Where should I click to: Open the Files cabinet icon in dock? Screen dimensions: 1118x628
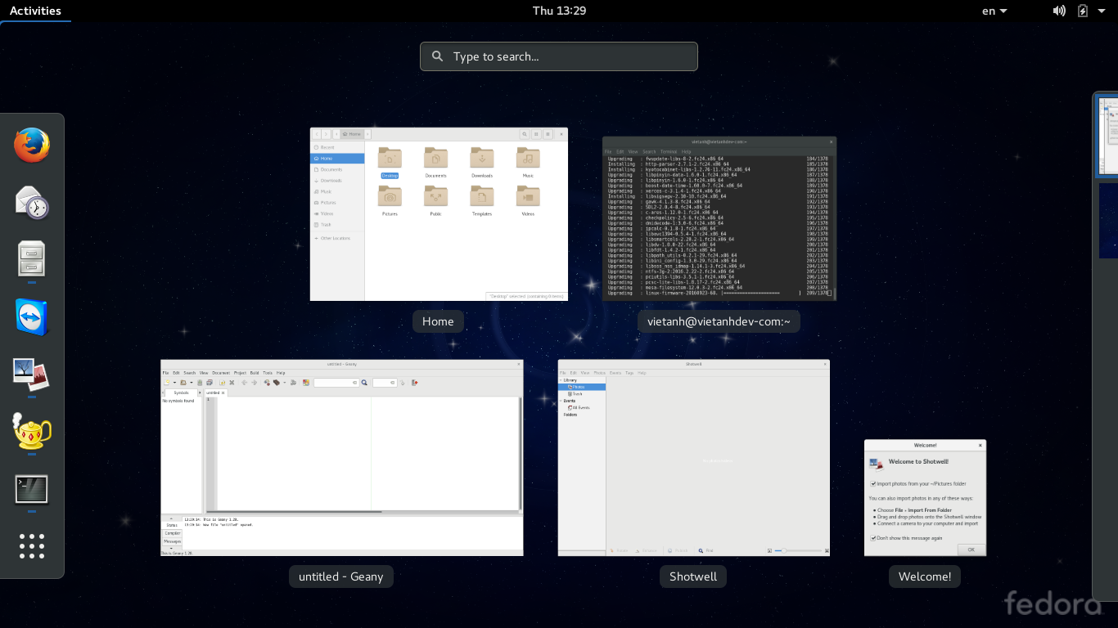pyautogui.click(x=32, y=258)
